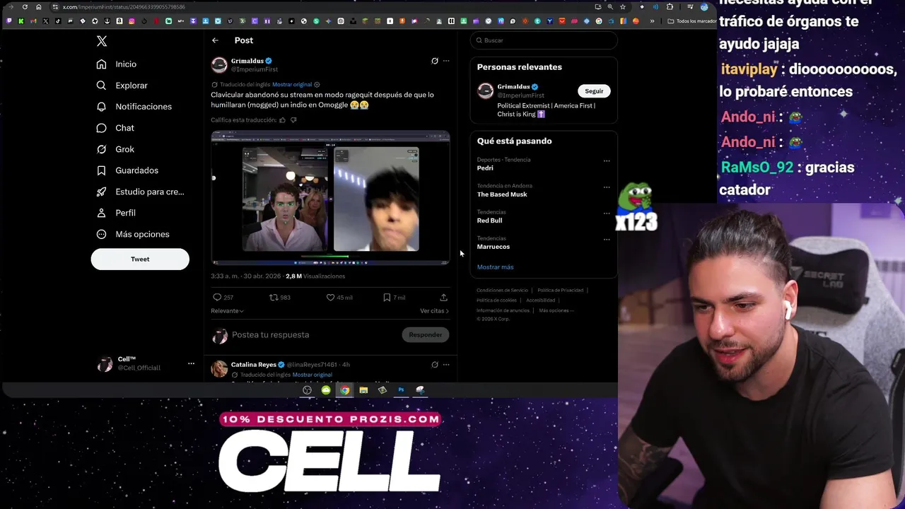Click the address bar URL
The width and height of the screenshot is (905, 509).
pyautogui.click(x=124, y=7)
